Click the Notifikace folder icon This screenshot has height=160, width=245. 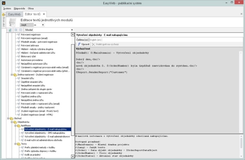tap(19, 126)
